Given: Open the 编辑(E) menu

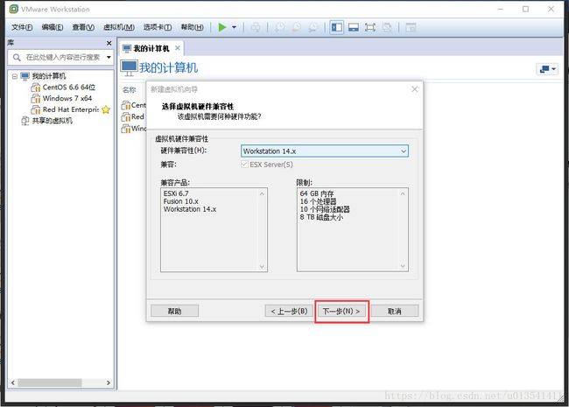Looking at the screenshot, I should coord(53,27).
